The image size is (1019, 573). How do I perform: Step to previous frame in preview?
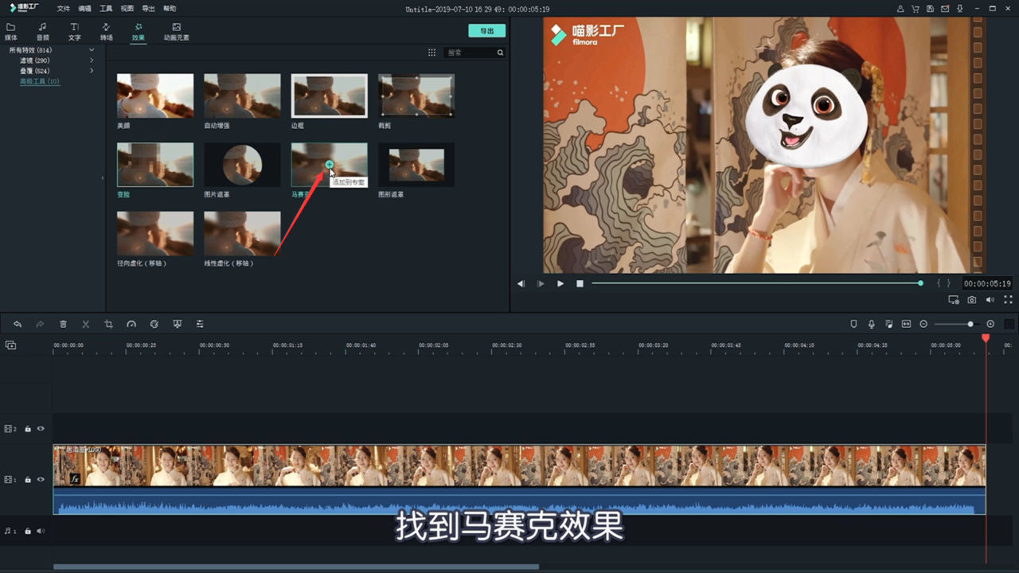521,283
